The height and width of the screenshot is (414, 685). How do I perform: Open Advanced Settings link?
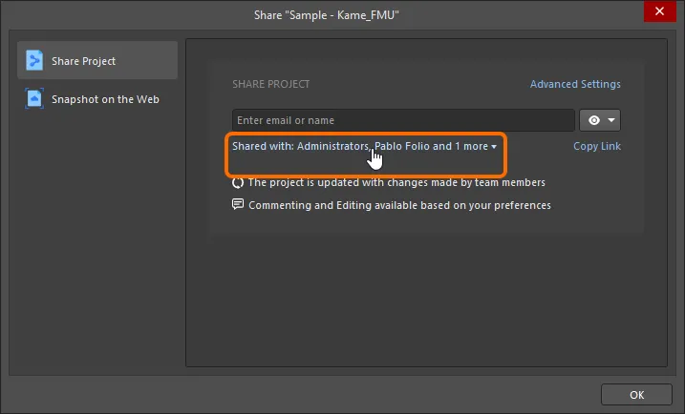click(575, 84)
